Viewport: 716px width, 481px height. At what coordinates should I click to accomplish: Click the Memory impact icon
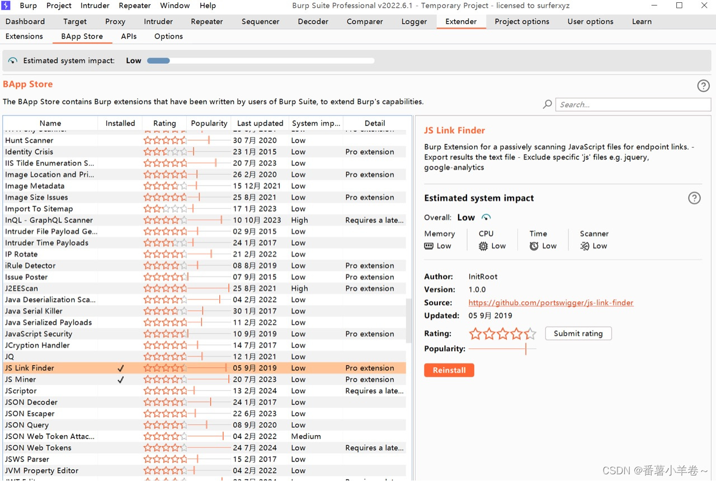pos(429,246)
